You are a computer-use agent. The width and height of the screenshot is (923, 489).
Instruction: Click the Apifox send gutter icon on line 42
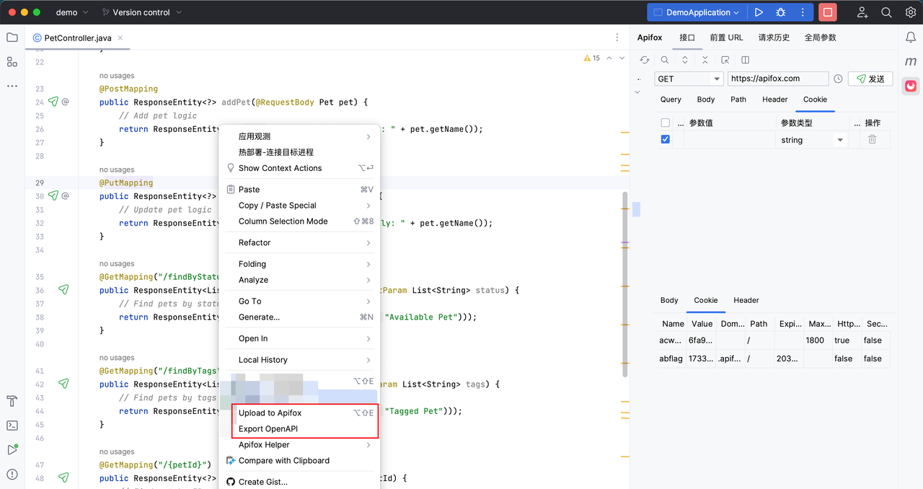point(63,384)
